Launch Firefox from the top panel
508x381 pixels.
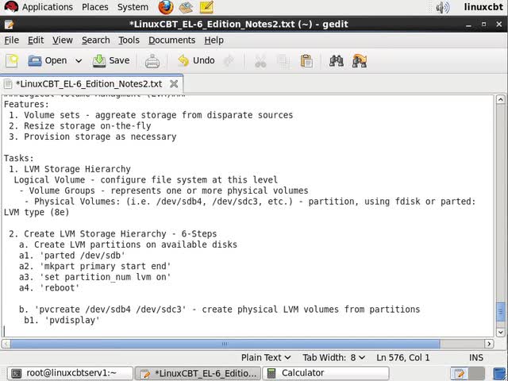pyautogui.click(x=166, y=7)
